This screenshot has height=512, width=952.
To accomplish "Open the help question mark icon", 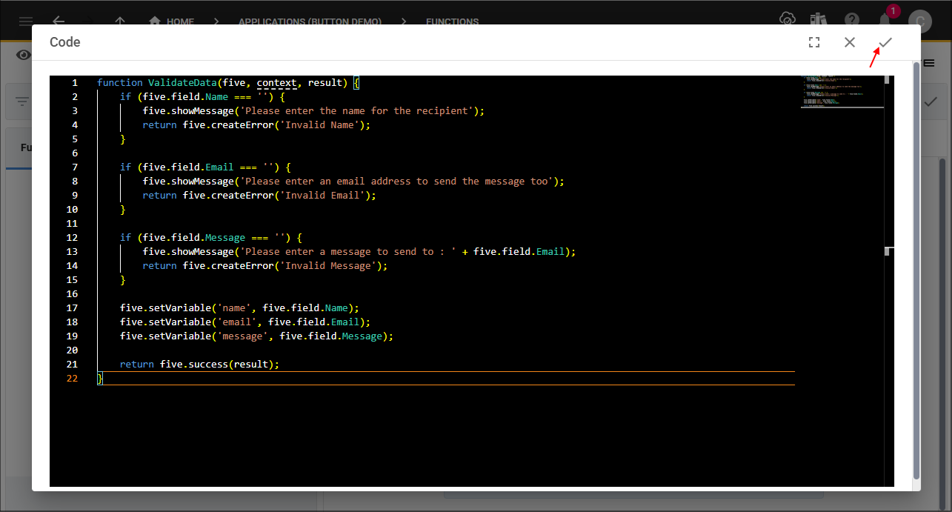I will click(x=853, y=19).
